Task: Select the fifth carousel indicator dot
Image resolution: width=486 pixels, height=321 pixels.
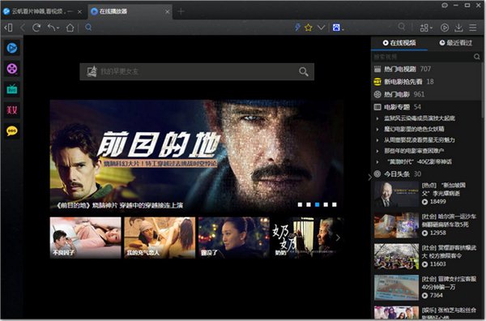Action: click(335, 205)
